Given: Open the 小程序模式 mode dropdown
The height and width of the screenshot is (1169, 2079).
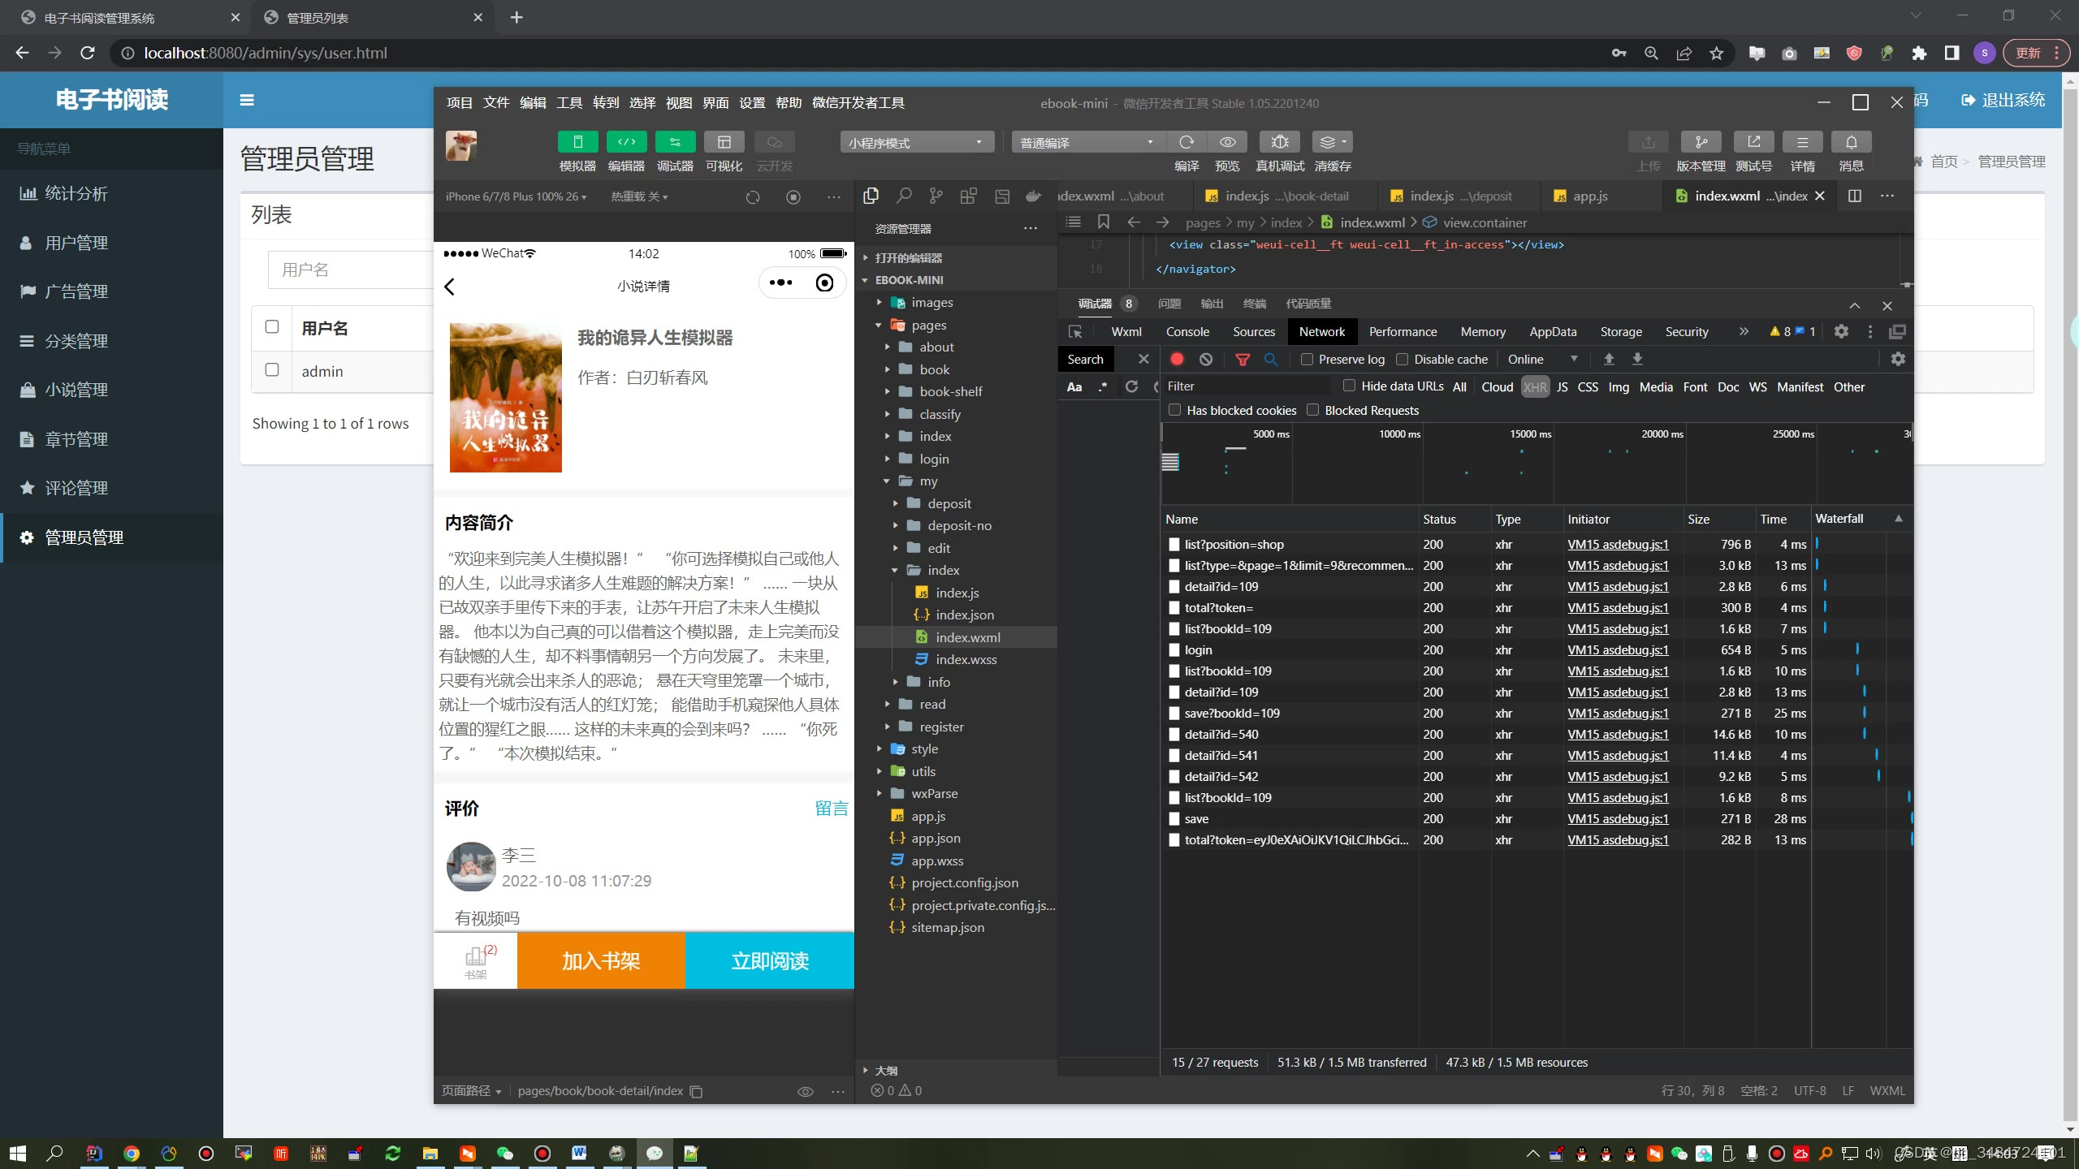Looking at the screenshot, I should click(916, 143).
